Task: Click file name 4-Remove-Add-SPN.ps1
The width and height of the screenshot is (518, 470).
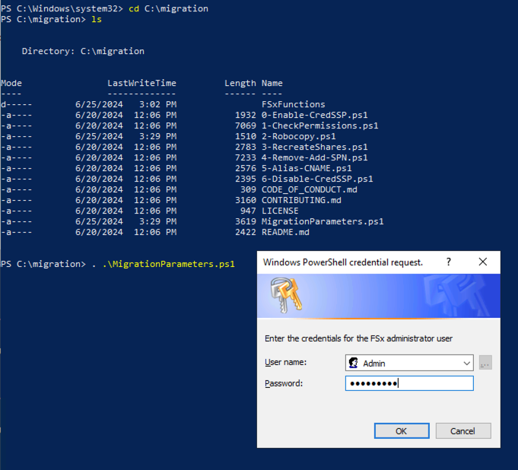Action: click(314, 157)
